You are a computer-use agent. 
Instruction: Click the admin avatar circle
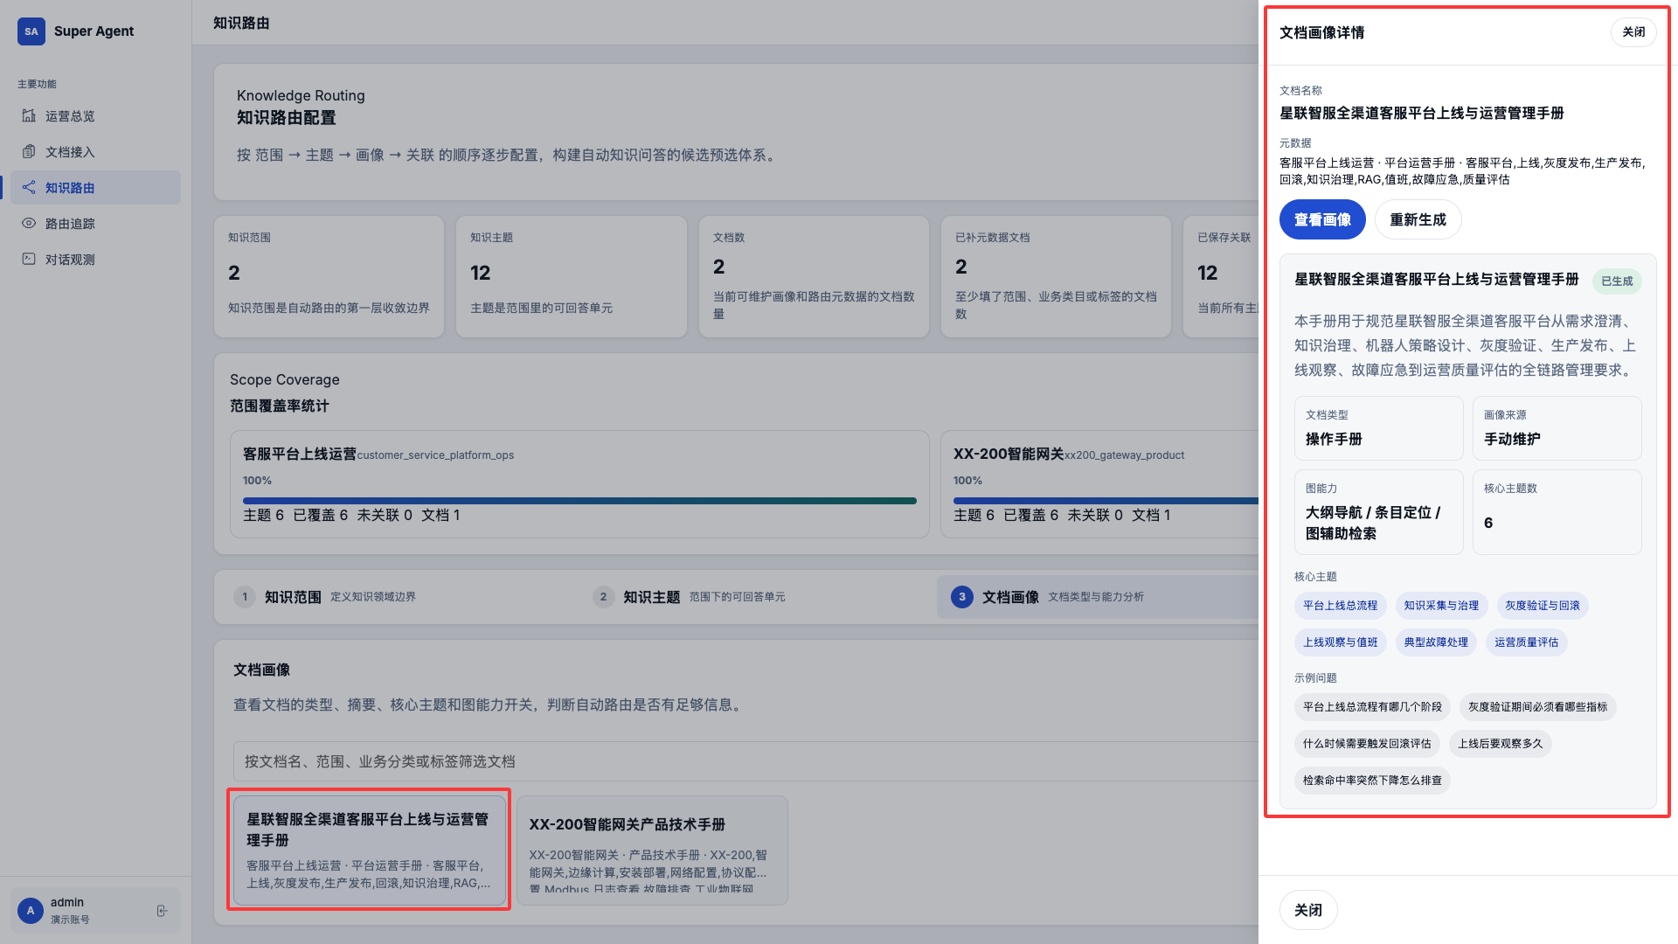pos(31,911)
